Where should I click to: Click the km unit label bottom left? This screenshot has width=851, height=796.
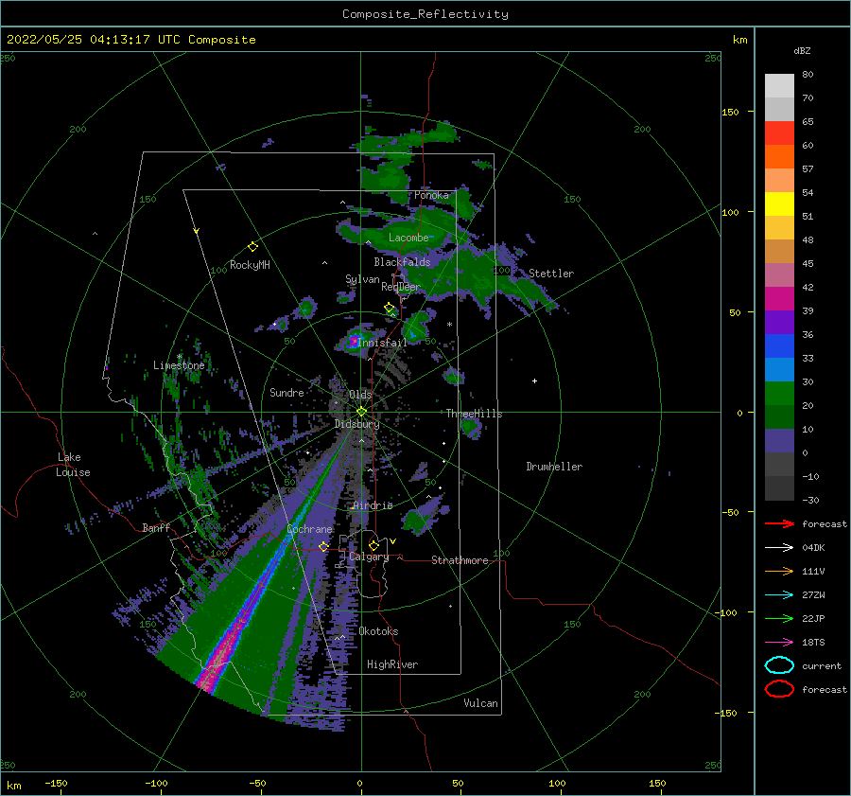click(13, 786)
